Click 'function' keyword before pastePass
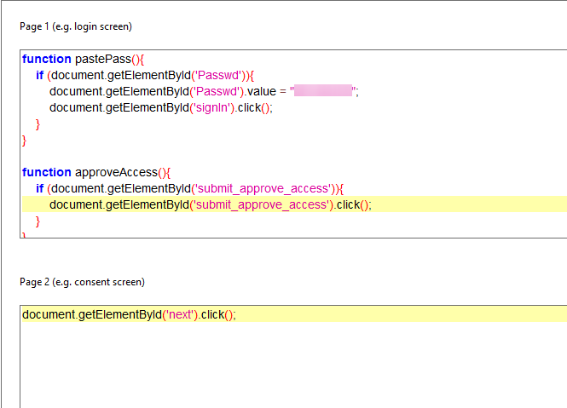Screen dimensions: 567x408 point(46,59)
